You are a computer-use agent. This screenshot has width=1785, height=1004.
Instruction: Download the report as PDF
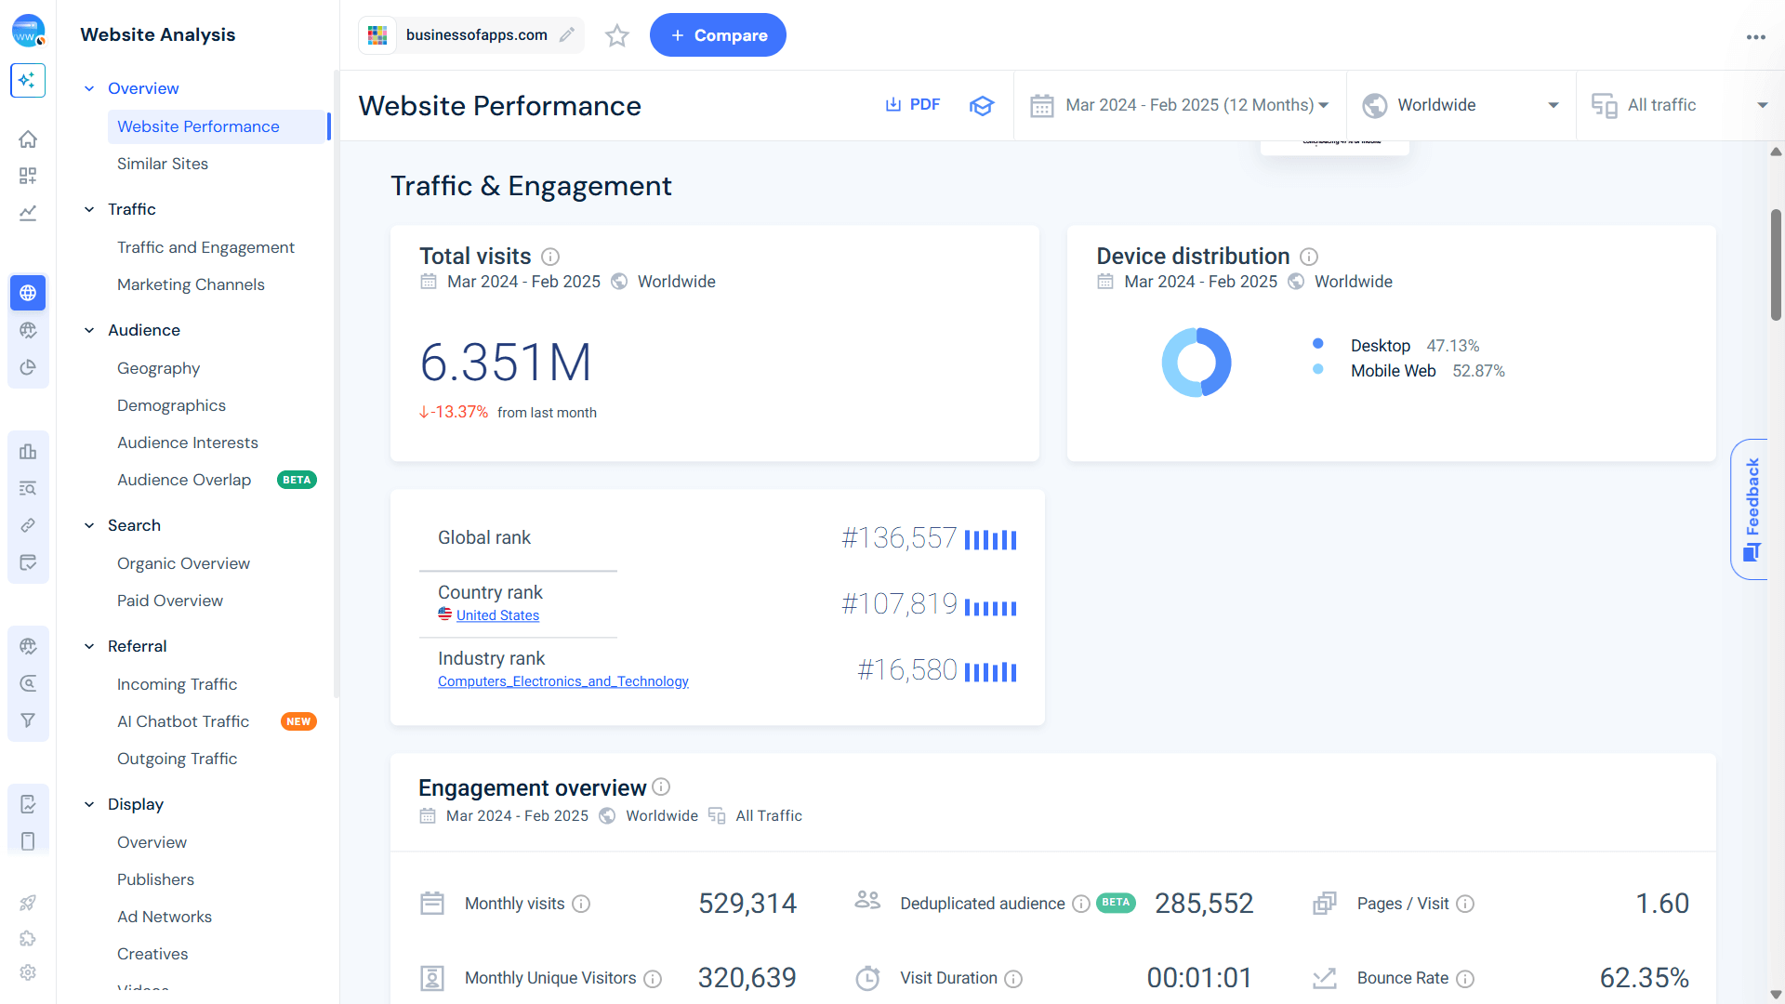(912, 104)
